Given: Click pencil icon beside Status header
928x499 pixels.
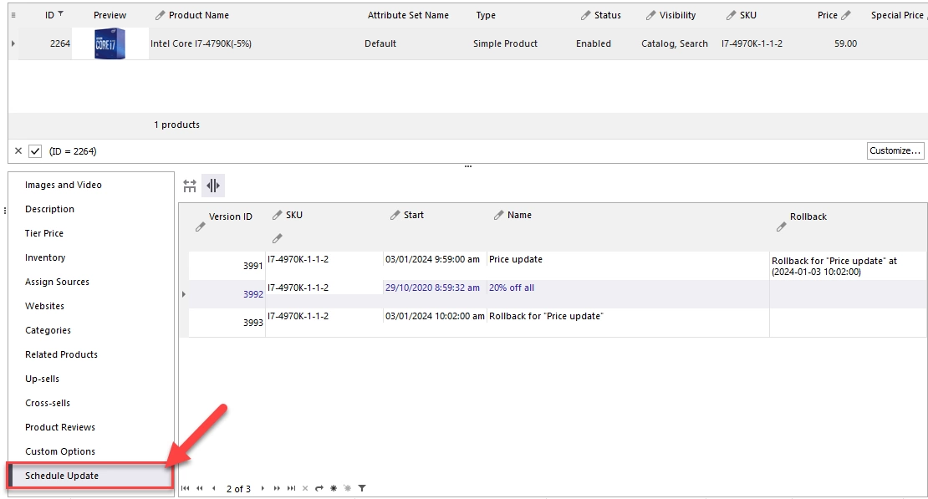Looking at the screenshot, I should coord(585,15).
